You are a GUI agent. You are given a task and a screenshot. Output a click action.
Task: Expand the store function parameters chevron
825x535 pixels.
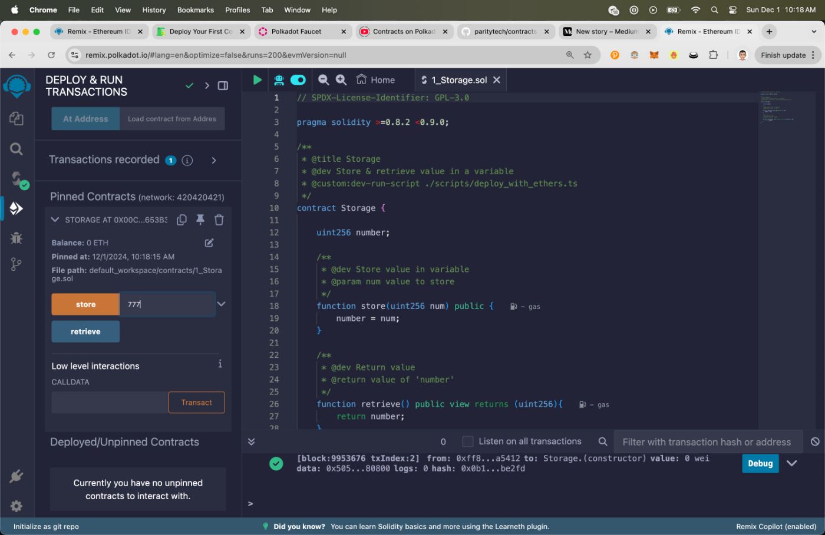[x=222, y=304]
